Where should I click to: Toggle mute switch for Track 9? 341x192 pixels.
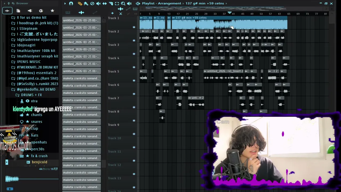pyautogui.click(x=134, y=134)
